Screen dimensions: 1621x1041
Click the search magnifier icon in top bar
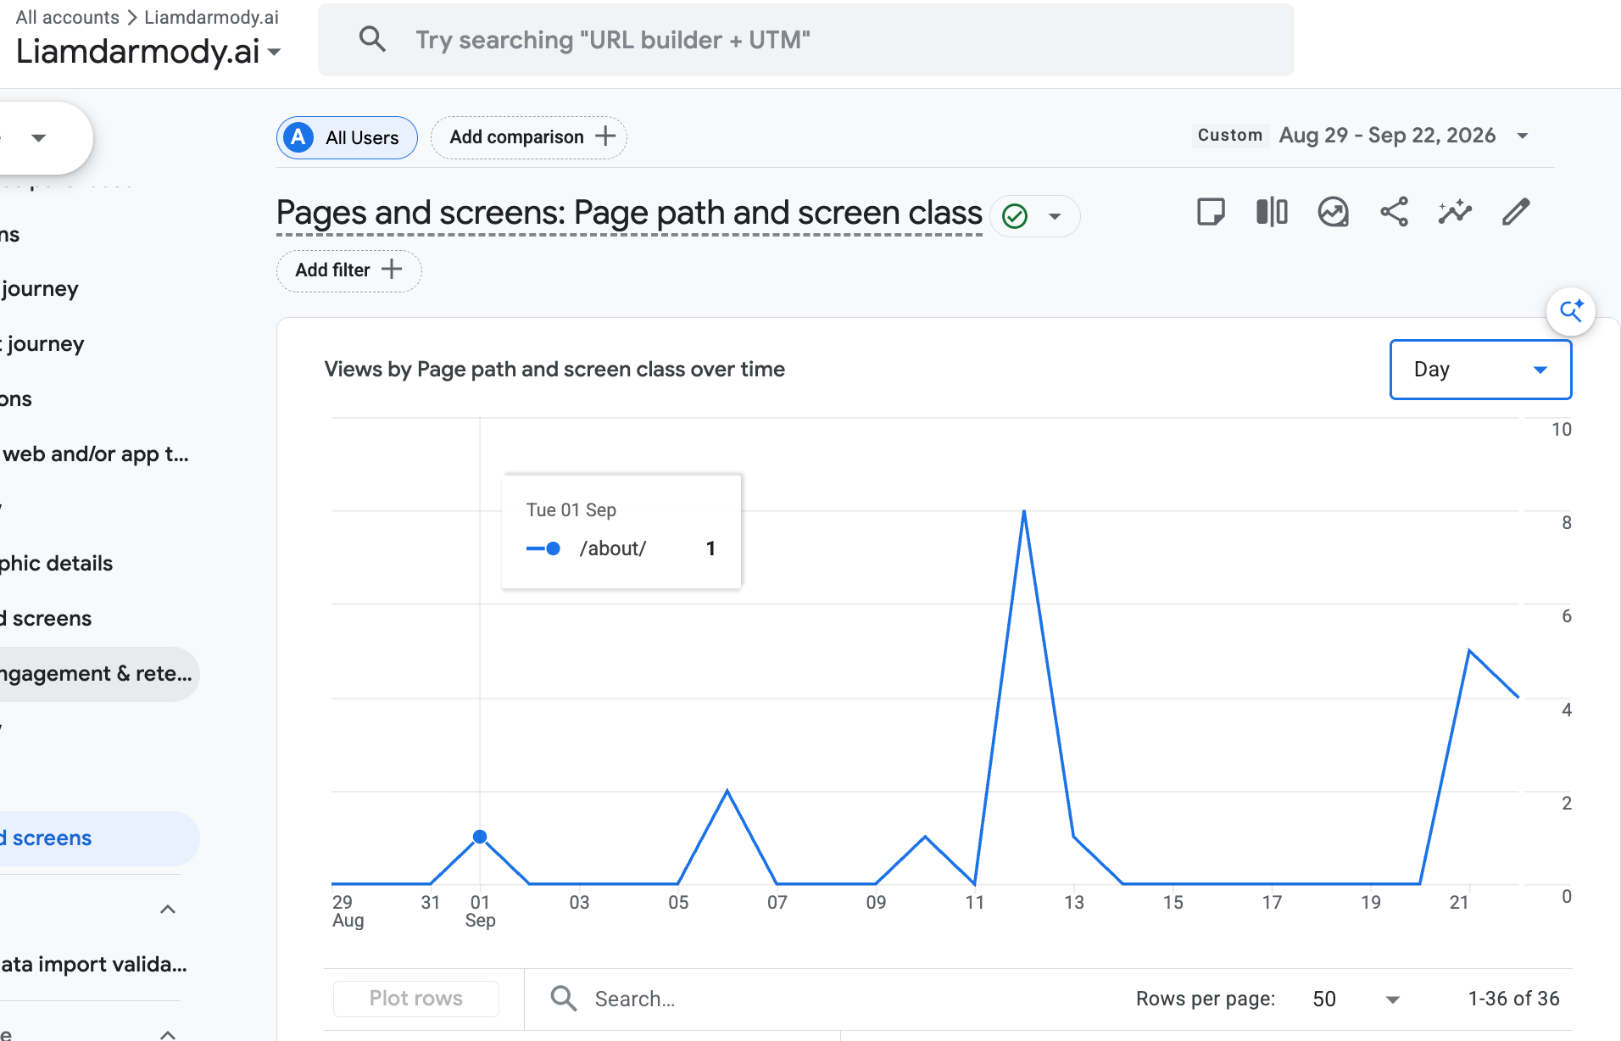click(372, 39)
